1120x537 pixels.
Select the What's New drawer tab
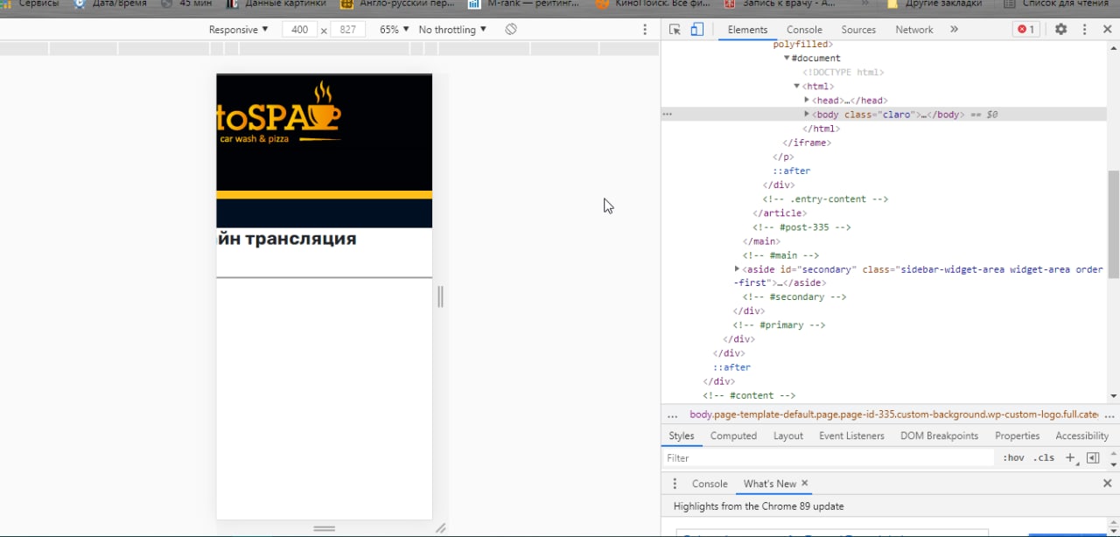(x=769, y=483)
